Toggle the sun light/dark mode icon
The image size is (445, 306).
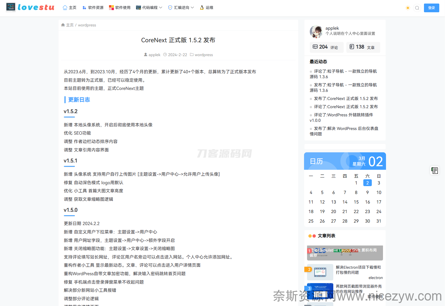[408, 8]
